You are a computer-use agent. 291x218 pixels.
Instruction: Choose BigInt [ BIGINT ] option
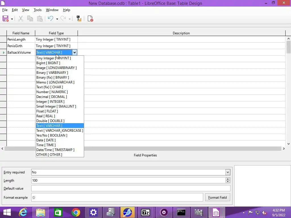[x=60, y=63]
